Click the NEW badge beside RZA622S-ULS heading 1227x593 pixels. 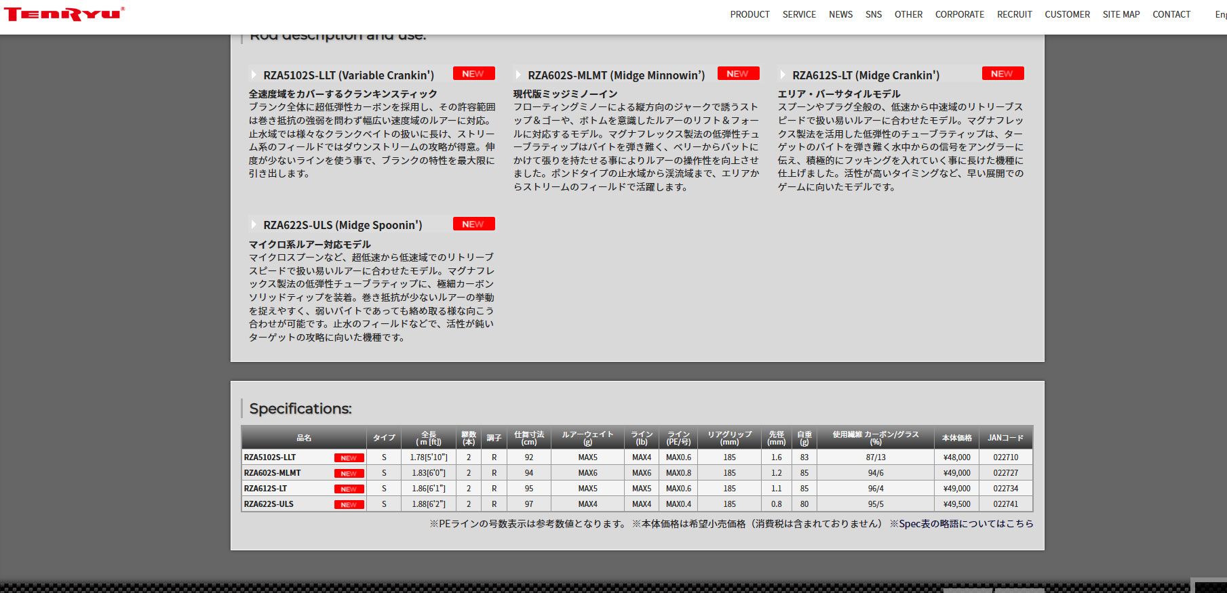(x=473, y=224)
